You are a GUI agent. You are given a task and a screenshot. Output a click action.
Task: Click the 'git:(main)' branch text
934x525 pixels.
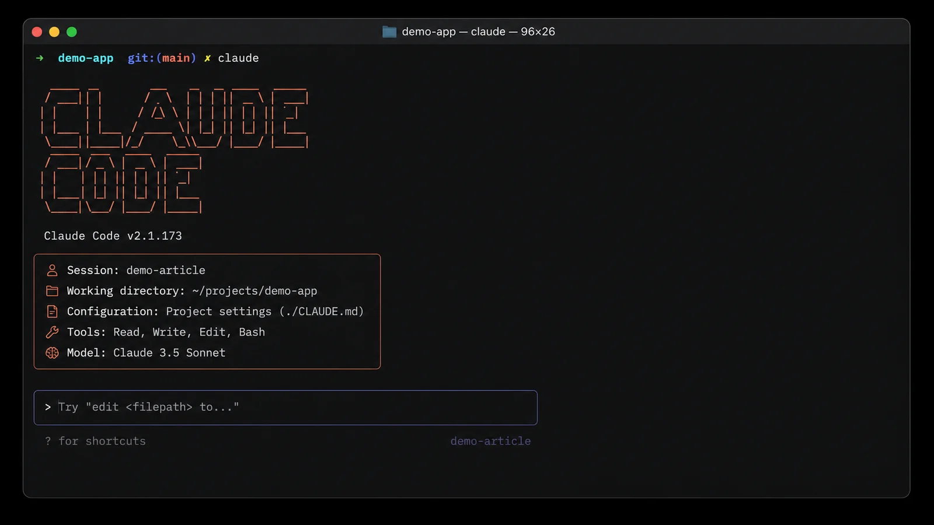(x=162, y=58)
